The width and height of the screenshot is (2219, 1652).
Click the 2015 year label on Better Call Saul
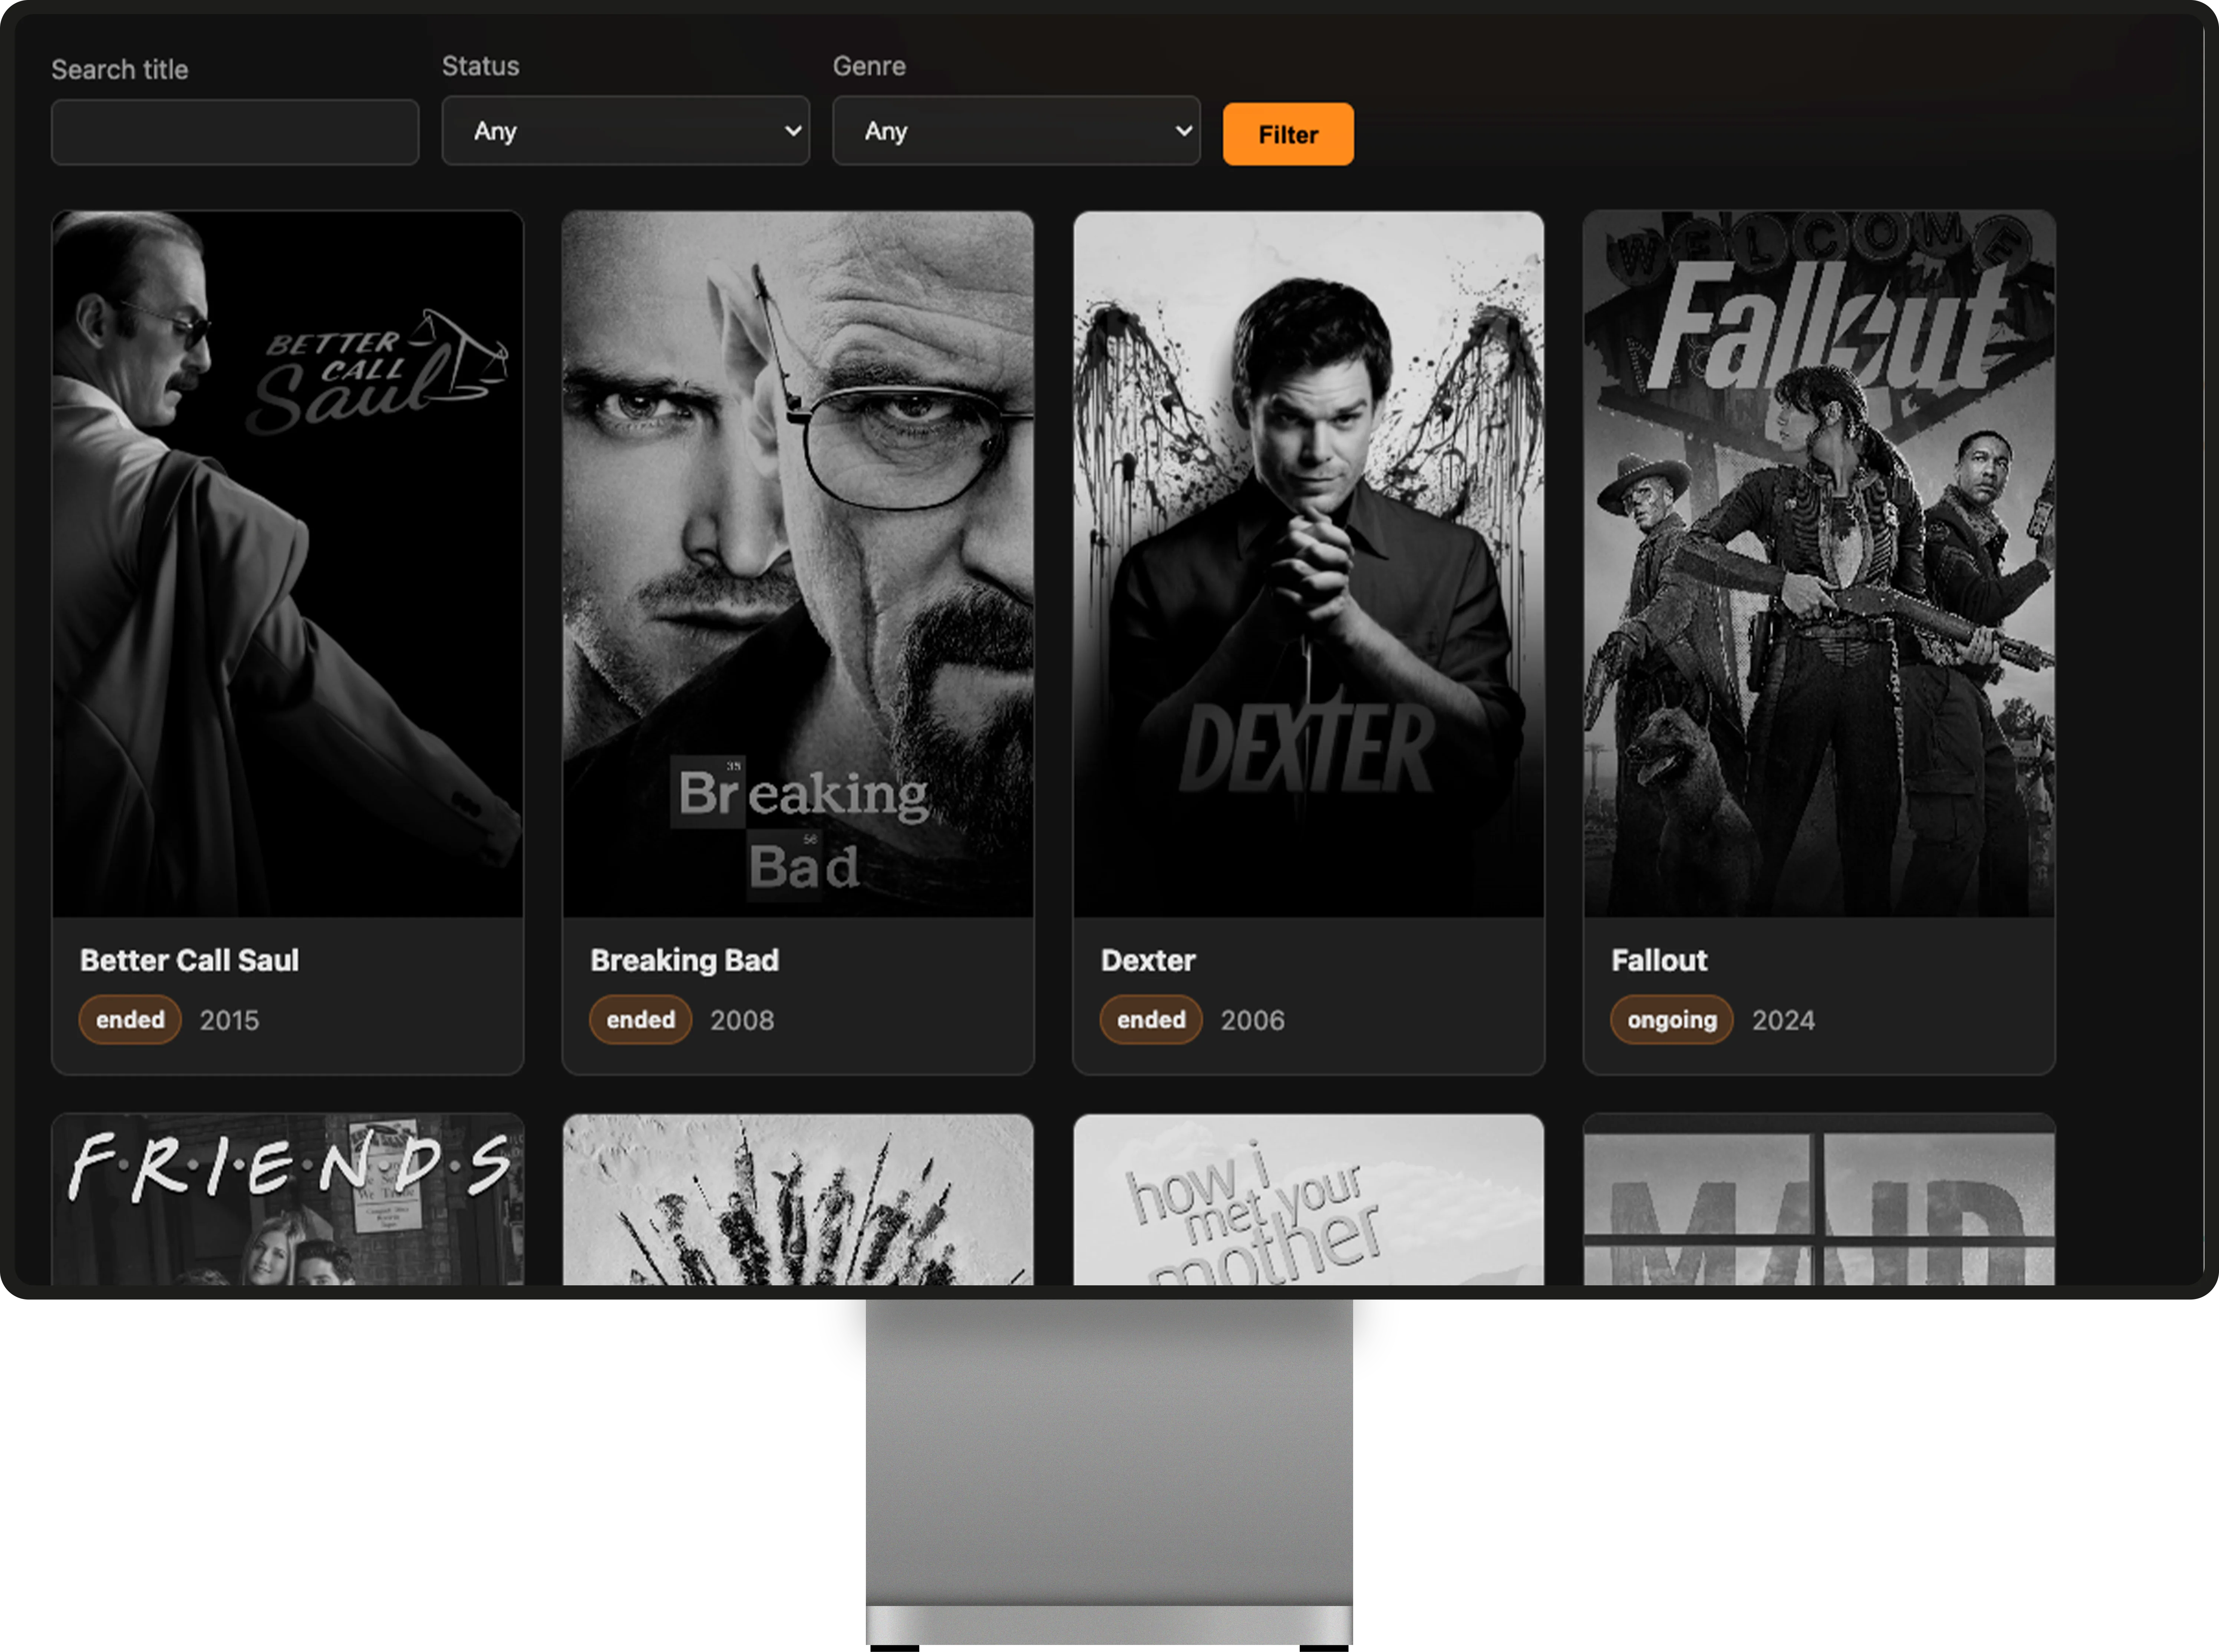click(230, 1019)
